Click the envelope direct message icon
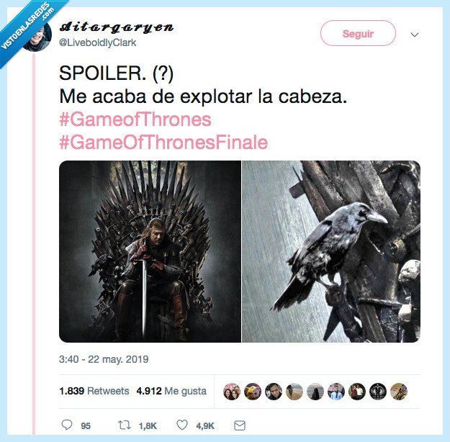 click(240, 425)
